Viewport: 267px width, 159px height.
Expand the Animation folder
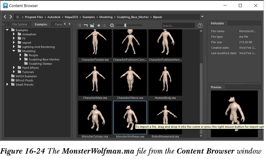pyautogui.click(x=14, y=34)
